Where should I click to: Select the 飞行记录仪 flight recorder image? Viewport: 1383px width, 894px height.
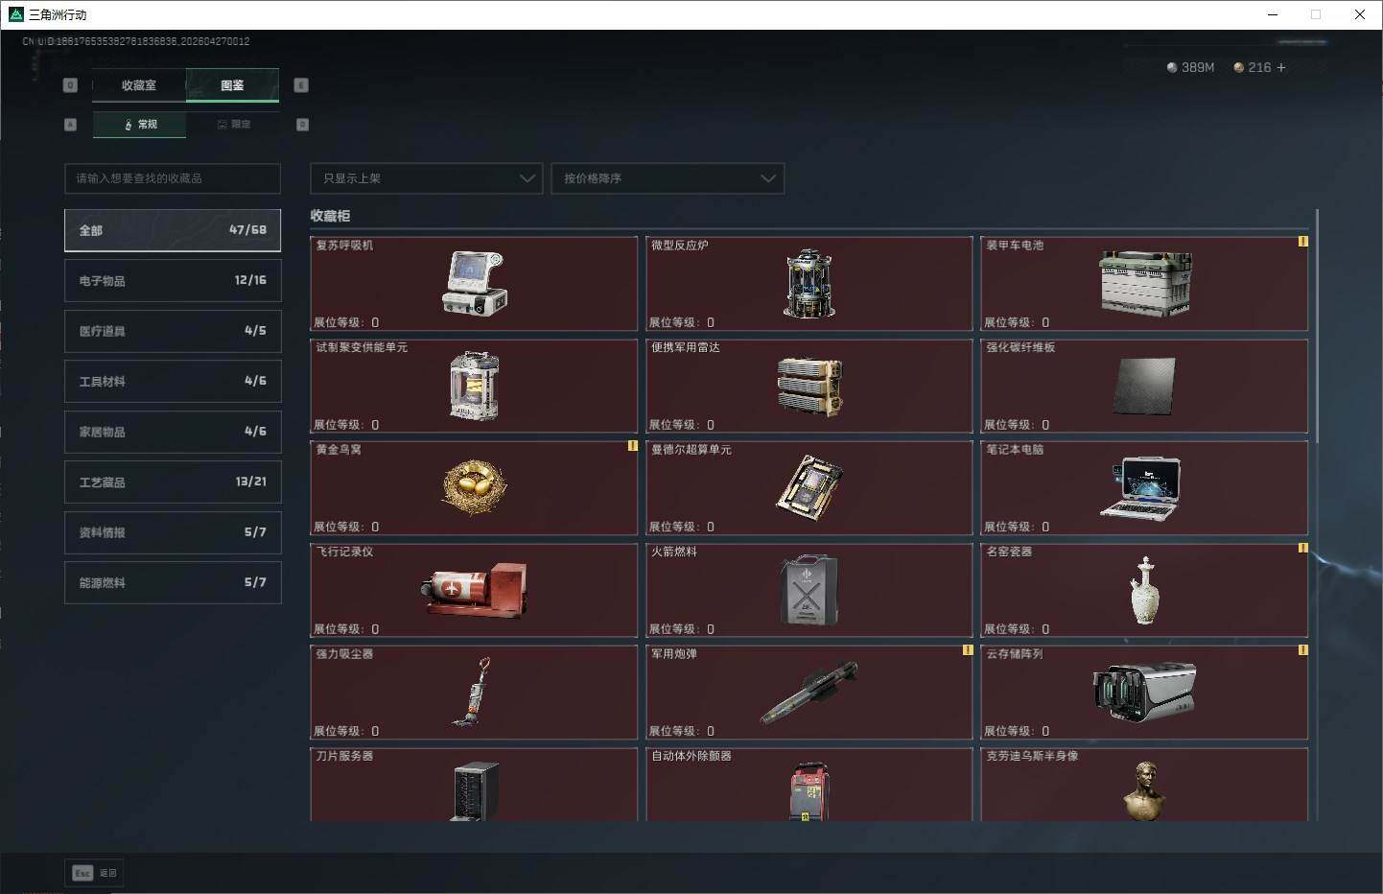click(x=475, y=590)
